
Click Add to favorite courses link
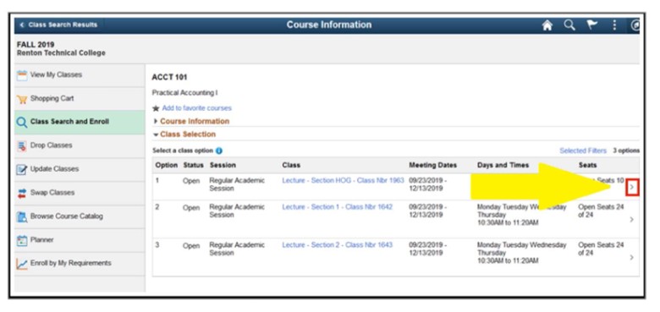tap(196, 108)
